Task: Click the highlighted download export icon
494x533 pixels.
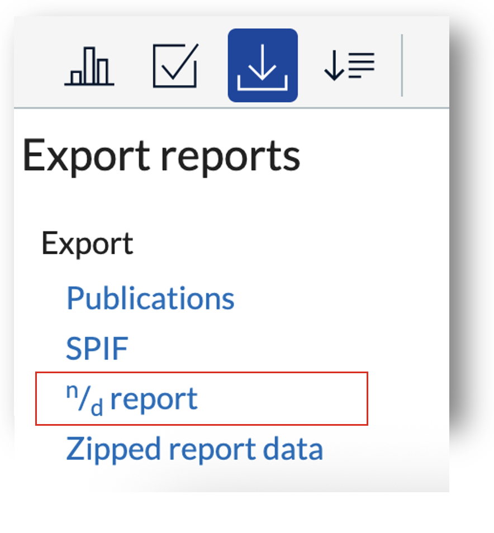Action: (x=263, y=65)
